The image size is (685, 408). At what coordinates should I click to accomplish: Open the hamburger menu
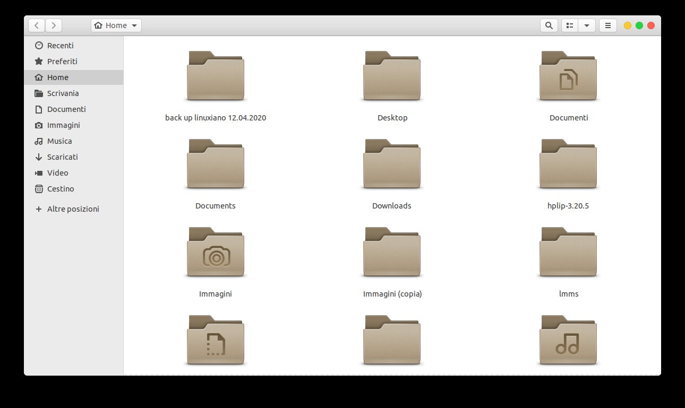(x=607, y=25)
